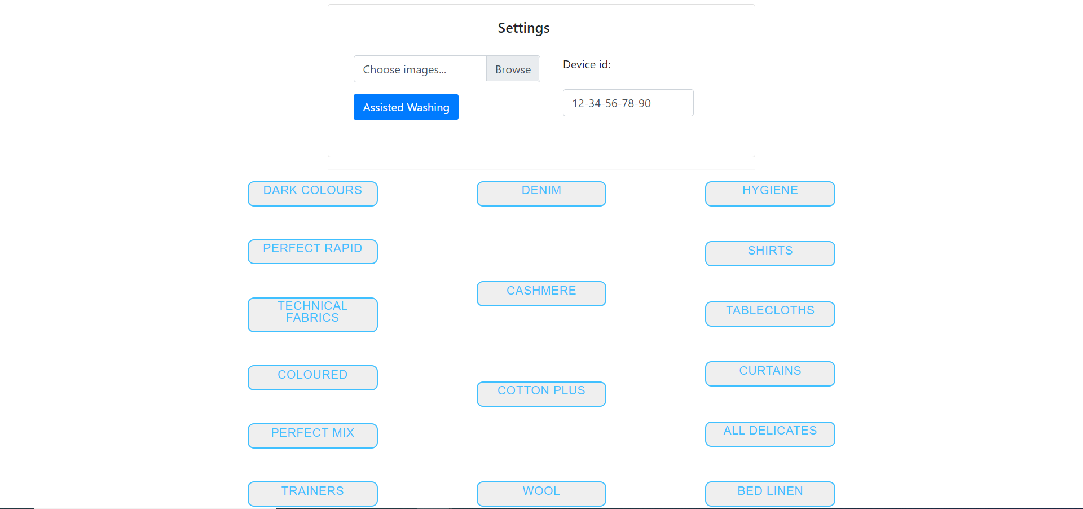Viewport: 1083px width, 509px height.
Task: Select the DENIM program
Action: point(541,194)
